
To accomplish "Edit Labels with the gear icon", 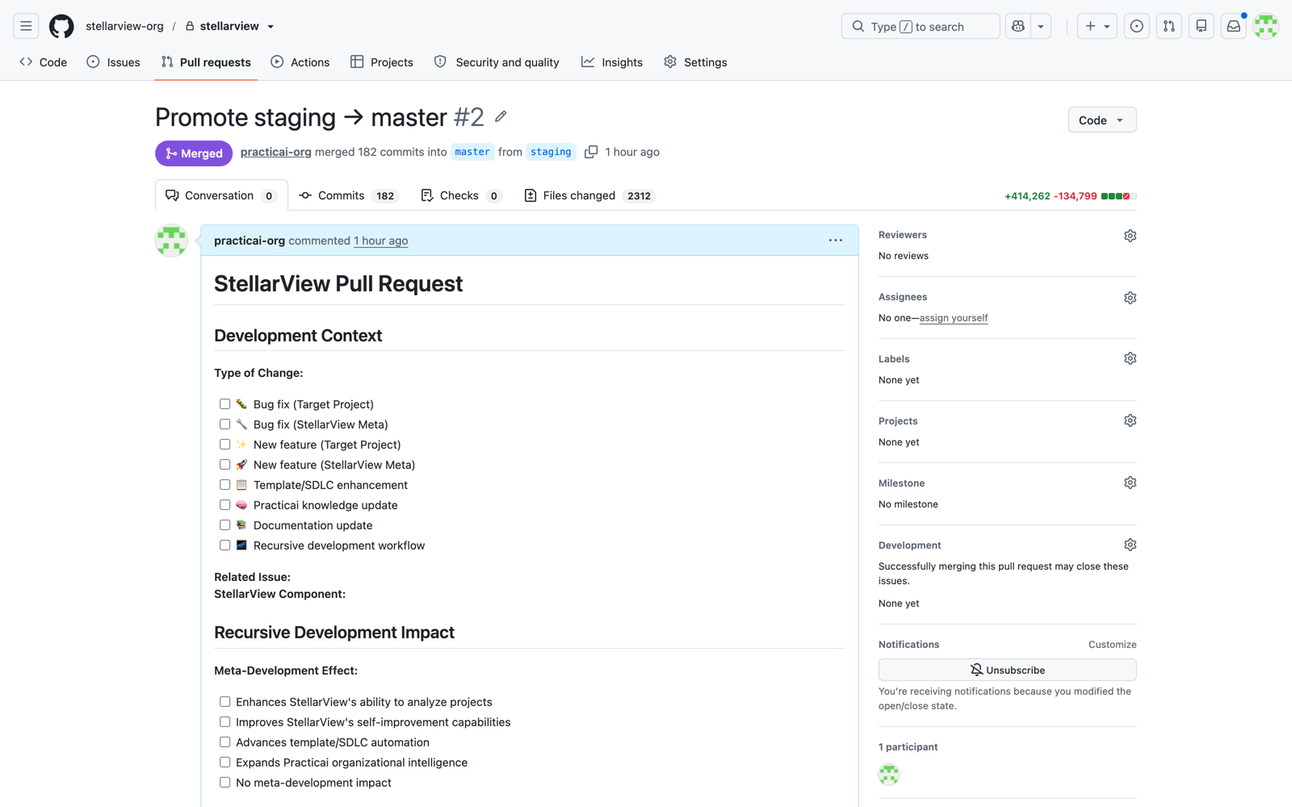I will click(x=1130, y=358).
